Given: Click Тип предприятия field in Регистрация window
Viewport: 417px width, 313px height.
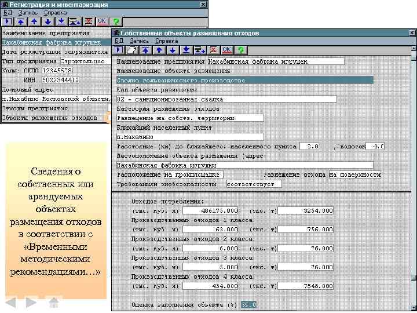Looking at the screenshot, I should tap(86, 61).
